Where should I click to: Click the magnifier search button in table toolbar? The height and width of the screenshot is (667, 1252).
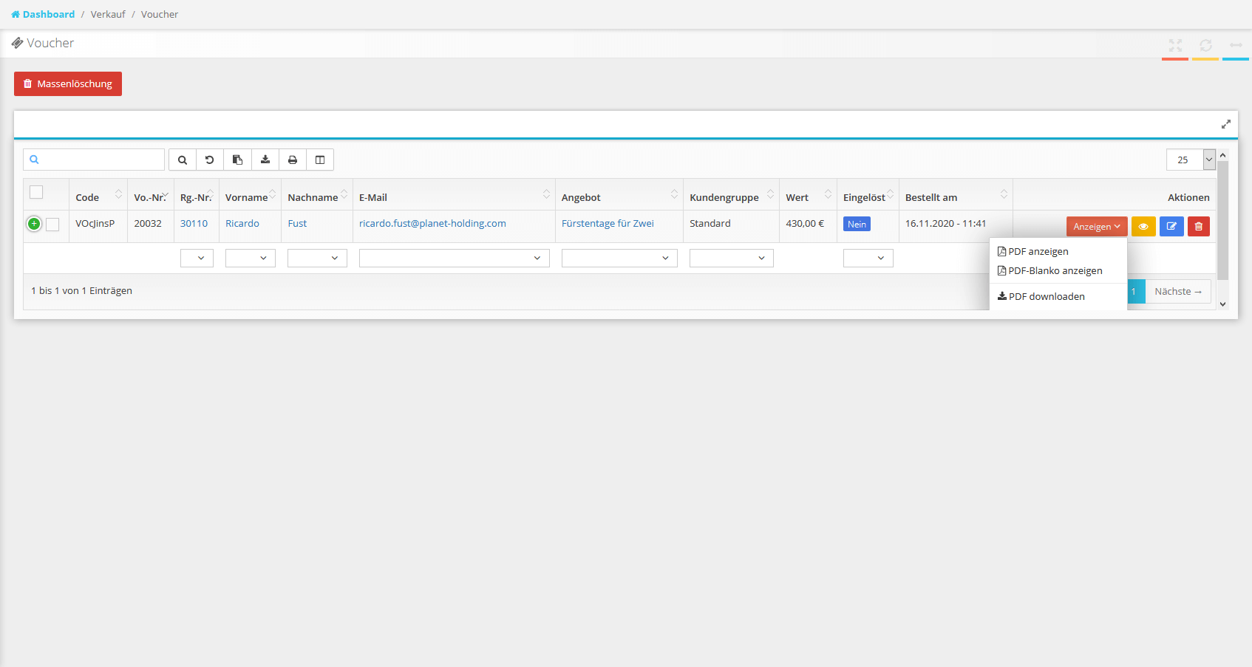(x=183, y=160)
